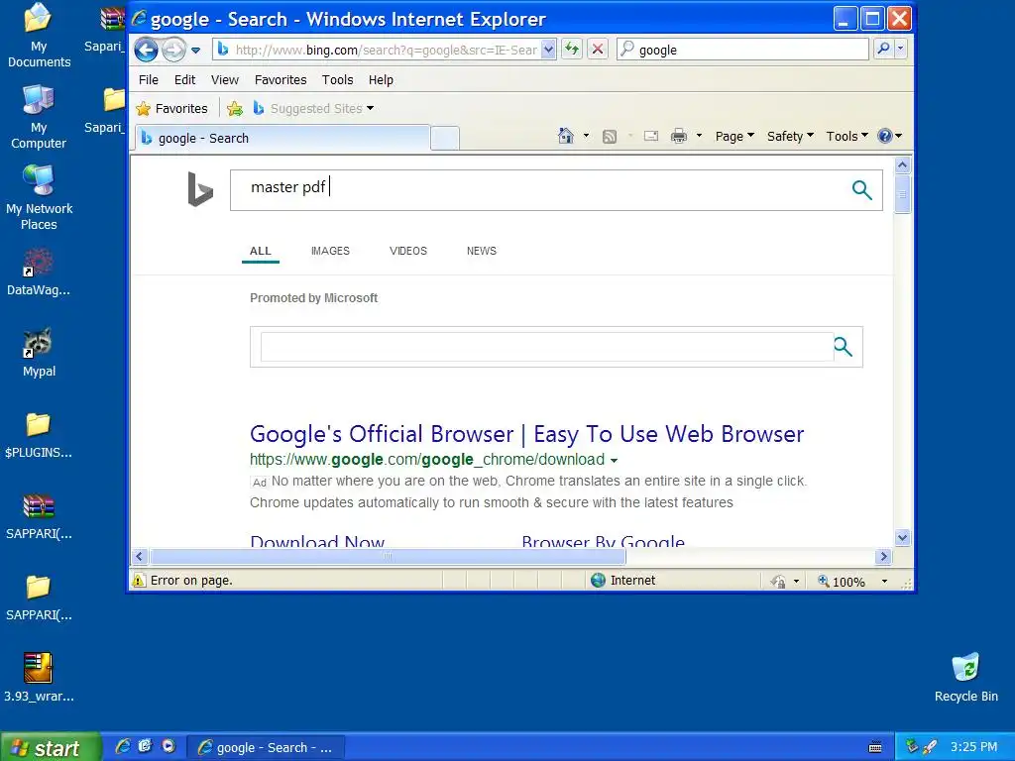This screenshot has height=761, width=1015.
Task: Run IE toolbar search magnifier button
Action: pyautogui.click(x=883, y=50)
